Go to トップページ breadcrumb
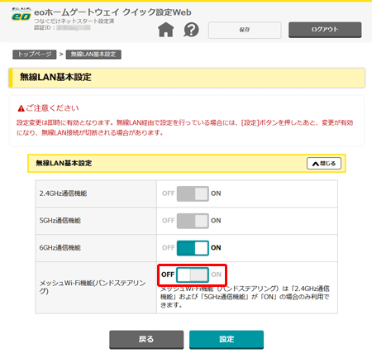This screenshot has height=358, width=372. point(35,55)
